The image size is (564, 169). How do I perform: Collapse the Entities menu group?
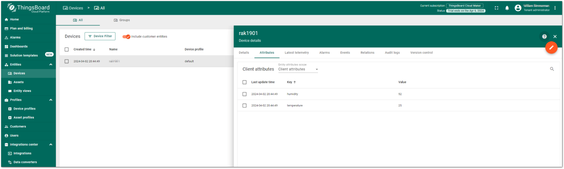pyautogui.click(x=51, y=65)
